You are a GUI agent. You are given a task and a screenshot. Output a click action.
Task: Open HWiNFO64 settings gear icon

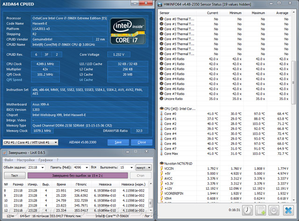274,210
